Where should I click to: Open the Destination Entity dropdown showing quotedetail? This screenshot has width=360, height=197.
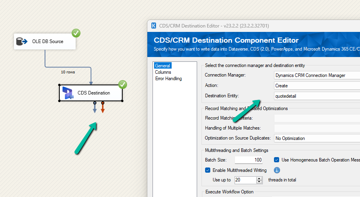[x=317, y=96]
